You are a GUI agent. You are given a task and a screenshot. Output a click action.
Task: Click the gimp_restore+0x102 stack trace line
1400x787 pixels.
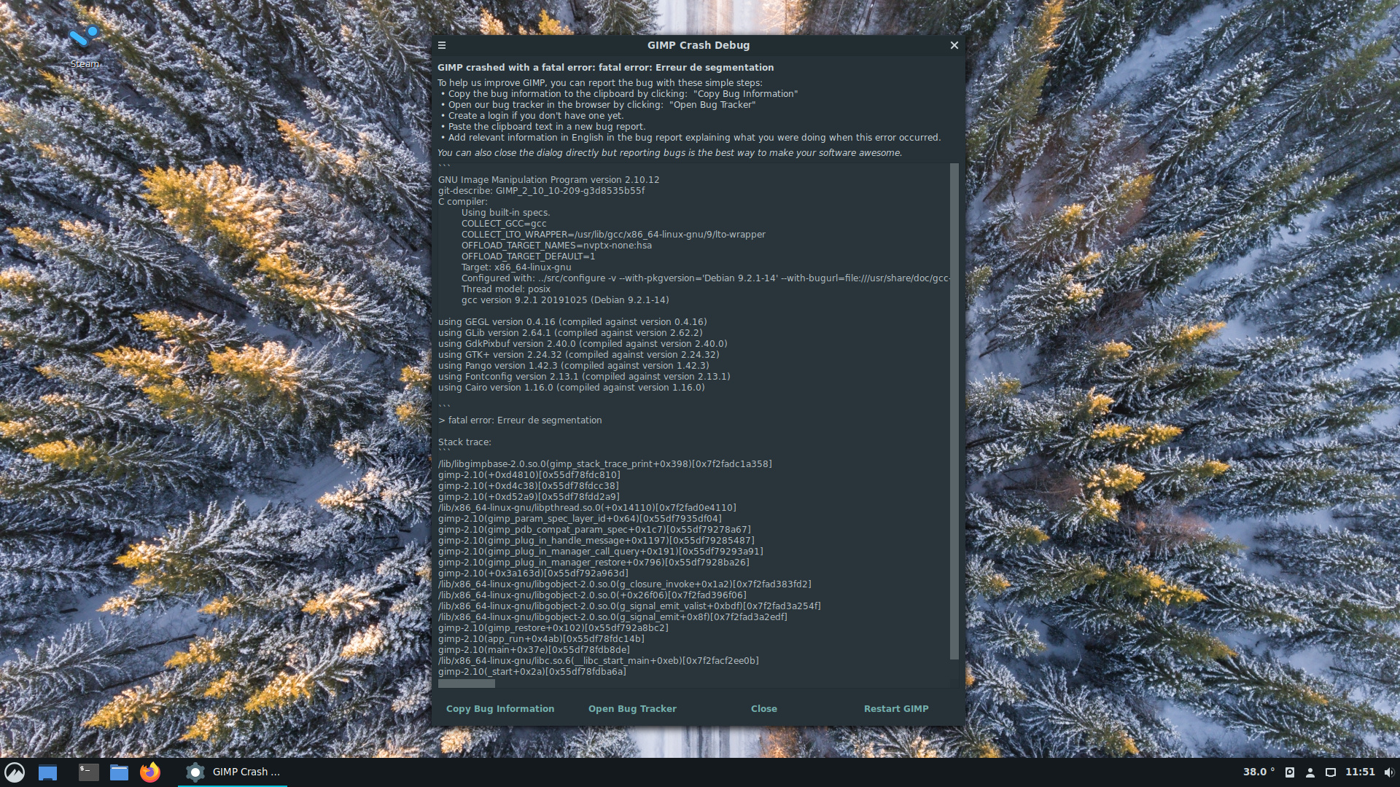pyautogui.click(x=553, y=628)
